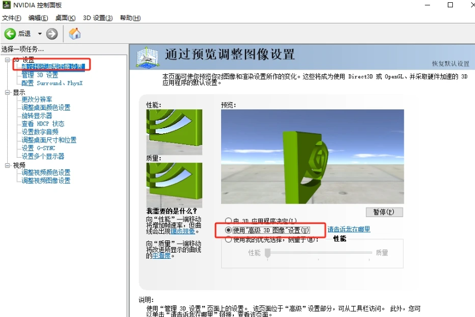475x317 pixels.
Task: Open 设置多个显示器 task
Action: [x=43, y=156]
